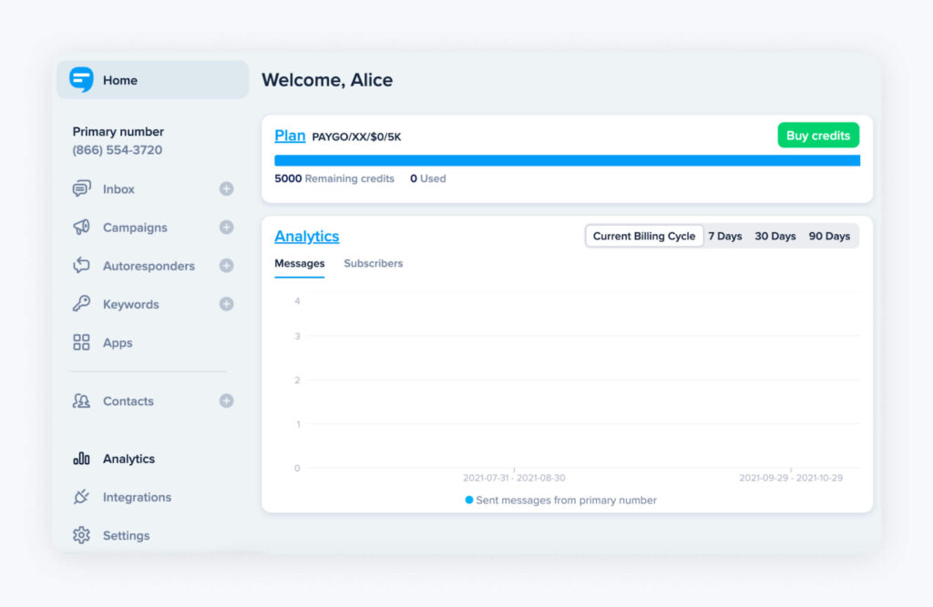
Task: Expand Campaigns using the plus icon
Action: pos(225,228)
